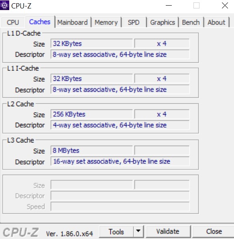Minimize the CPU-Z window
The width and height of the screenshot is (234, 239).
coord(169,6)
